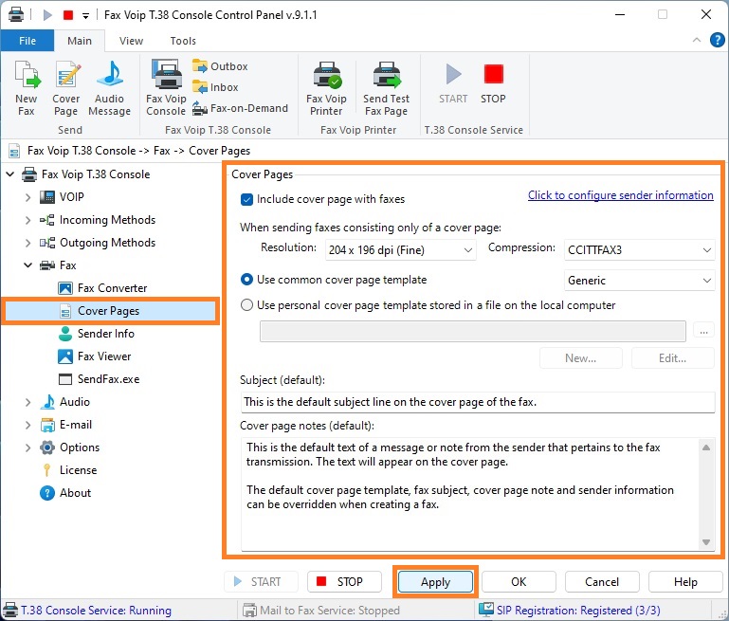Select Sender Info tree item
The width and height of the screenshot is (729, 621).
(x=97, y=334)
